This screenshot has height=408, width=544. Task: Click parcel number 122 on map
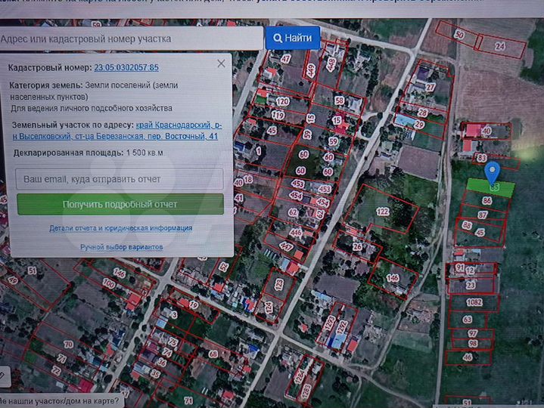[383, 212]
